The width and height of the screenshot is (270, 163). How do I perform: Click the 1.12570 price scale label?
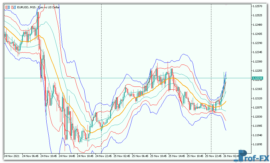257,6
